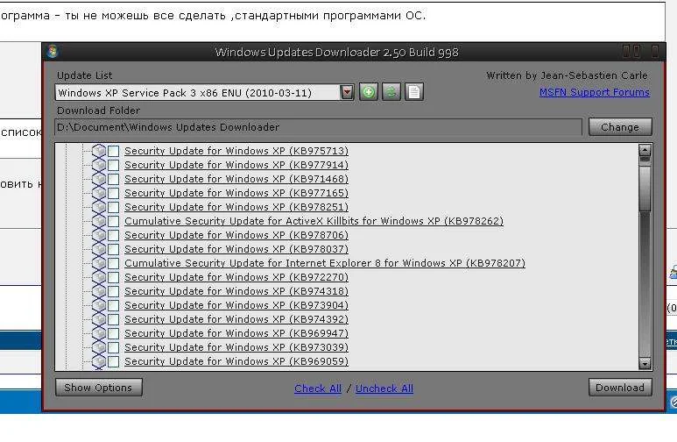Tick checkbox for KB977165 update
677x442 pixels.
[114, 193]
